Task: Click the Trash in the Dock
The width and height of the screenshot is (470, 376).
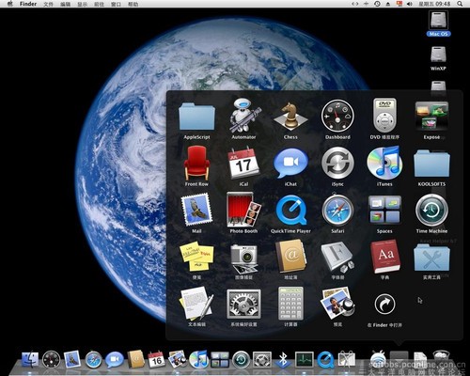Action: click(442, 359)
